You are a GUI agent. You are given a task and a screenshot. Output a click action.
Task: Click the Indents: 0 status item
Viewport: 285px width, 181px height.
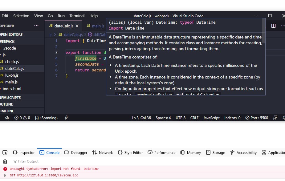(x=232, y=118)
